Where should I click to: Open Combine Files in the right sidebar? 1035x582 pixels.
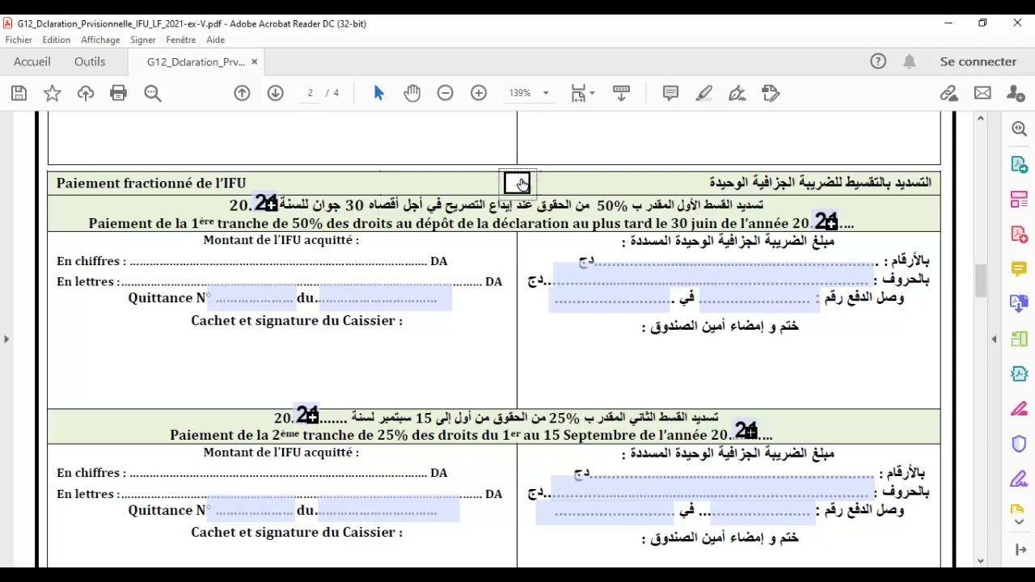(1019, 304)
